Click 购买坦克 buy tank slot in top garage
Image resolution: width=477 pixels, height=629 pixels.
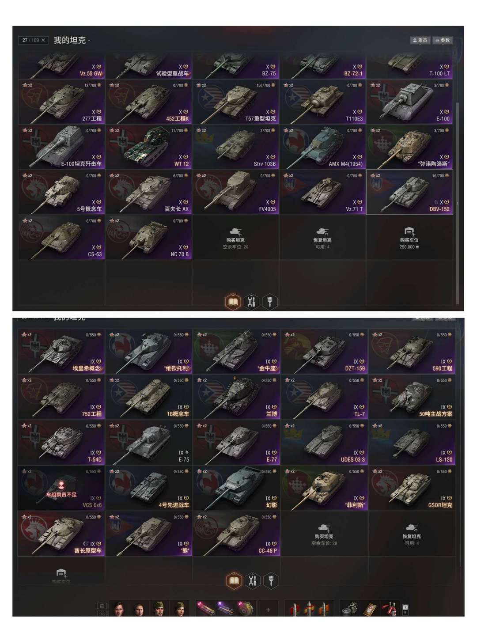coord(235,238)
